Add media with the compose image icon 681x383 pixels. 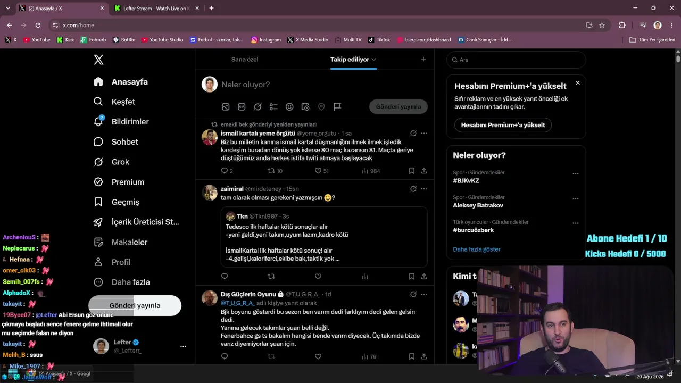(x=226, y=107)
